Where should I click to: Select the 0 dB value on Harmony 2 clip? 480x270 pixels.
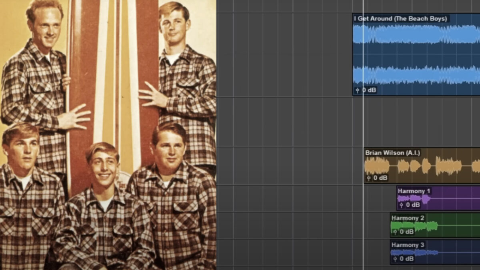[x=406, y=232]
